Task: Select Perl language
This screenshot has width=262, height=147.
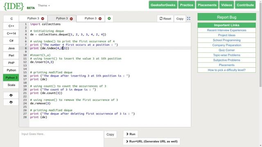Action: pyautogui.click(x=11, y=56)
